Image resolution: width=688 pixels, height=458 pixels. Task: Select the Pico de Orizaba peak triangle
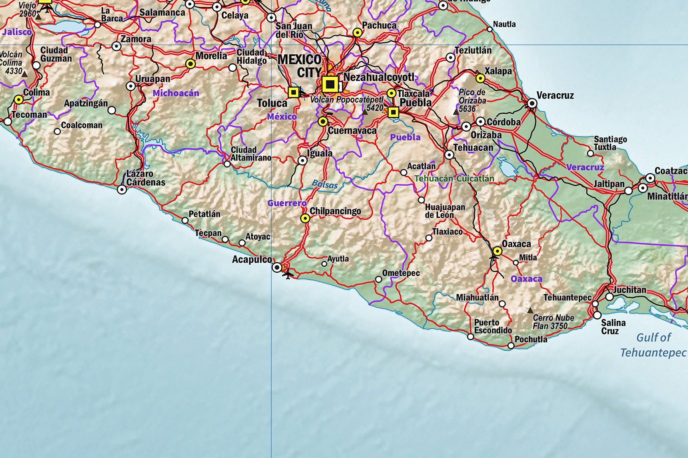(456, 112)
